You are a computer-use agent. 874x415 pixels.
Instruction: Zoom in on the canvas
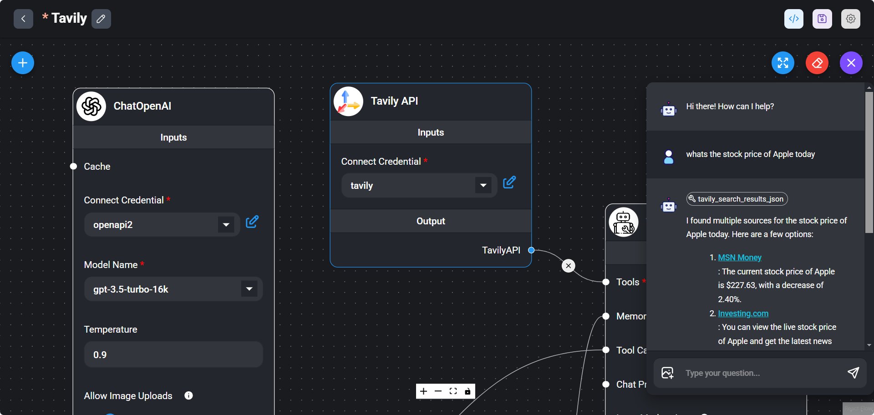(423, 391)
